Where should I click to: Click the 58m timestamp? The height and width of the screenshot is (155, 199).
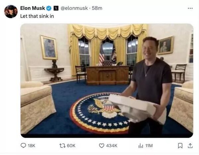(x=97, y=8)
